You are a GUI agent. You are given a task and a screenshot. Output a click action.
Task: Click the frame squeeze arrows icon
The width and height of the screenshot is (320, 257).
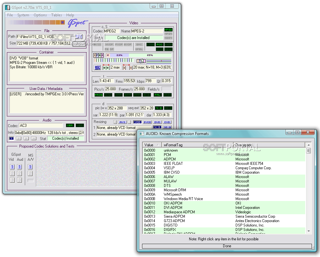(x=141, y=61)
